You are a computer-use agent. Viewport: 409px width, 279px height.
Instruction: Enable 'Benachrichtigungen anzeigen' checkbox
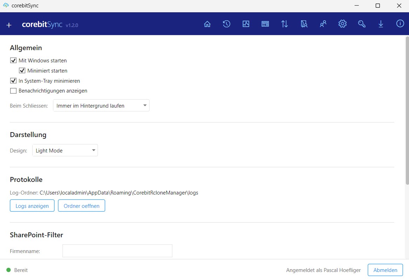[13, 91]
